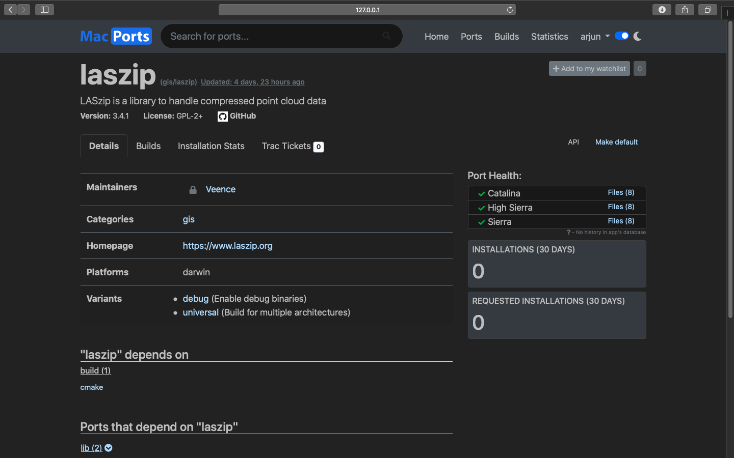Click the Port Health heading

click(494, 176)
